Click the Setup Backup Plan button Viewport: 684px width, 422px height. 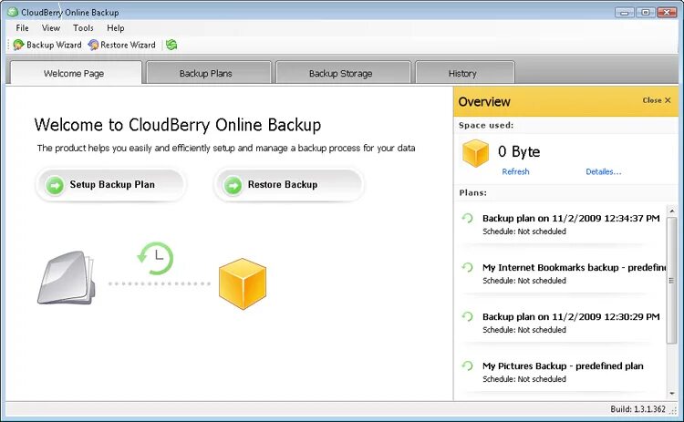coord(110,185)
